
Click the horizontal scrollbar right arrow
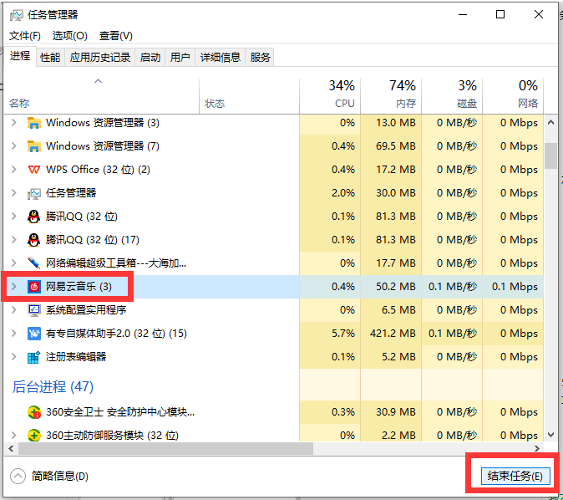[537, 449]
